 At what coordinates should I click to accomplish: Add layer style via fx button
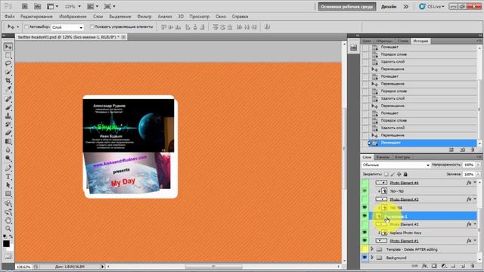[x=425, y=266]
